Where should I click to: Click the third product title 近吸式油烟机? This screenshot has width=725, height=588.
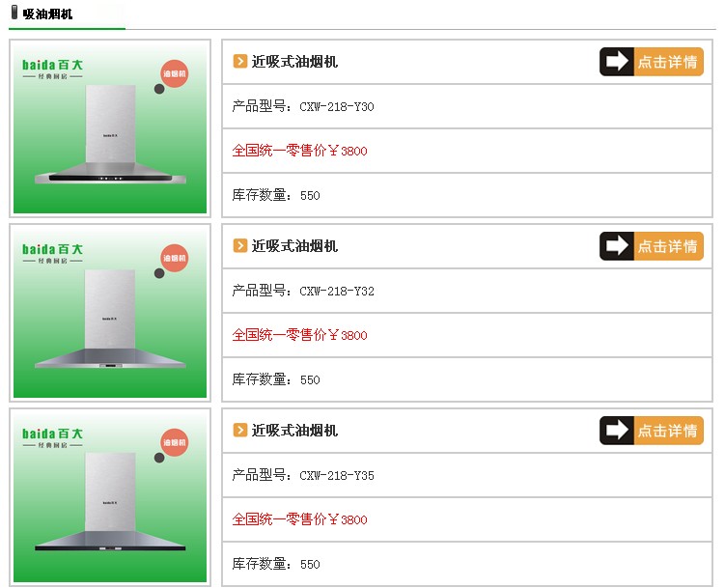[294, 431]
